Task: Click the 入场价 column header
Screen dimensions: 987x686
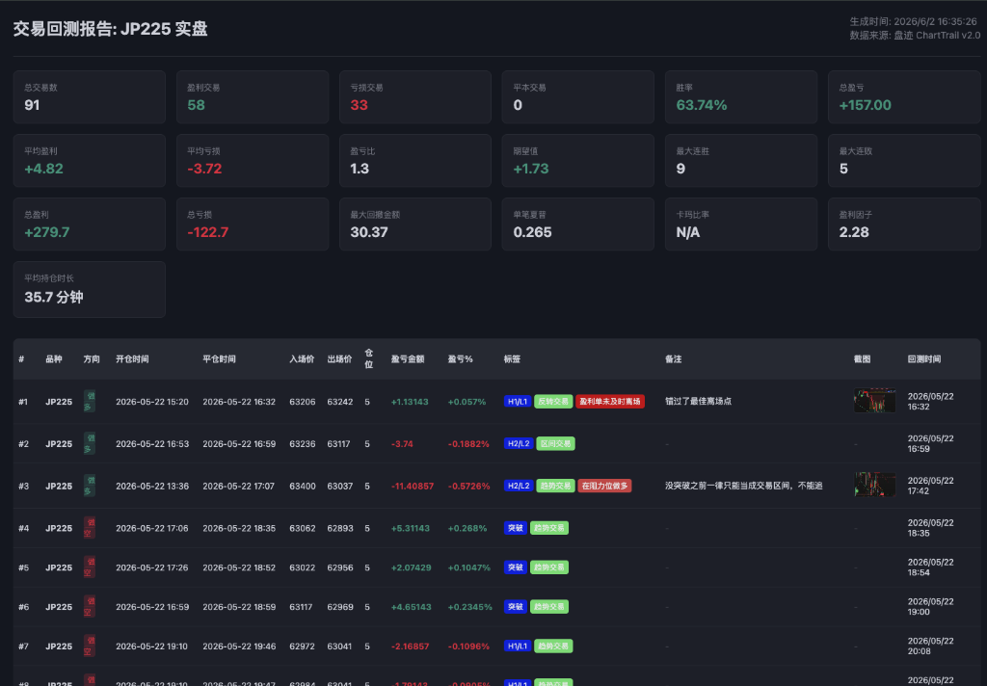Action: (302, 359)
